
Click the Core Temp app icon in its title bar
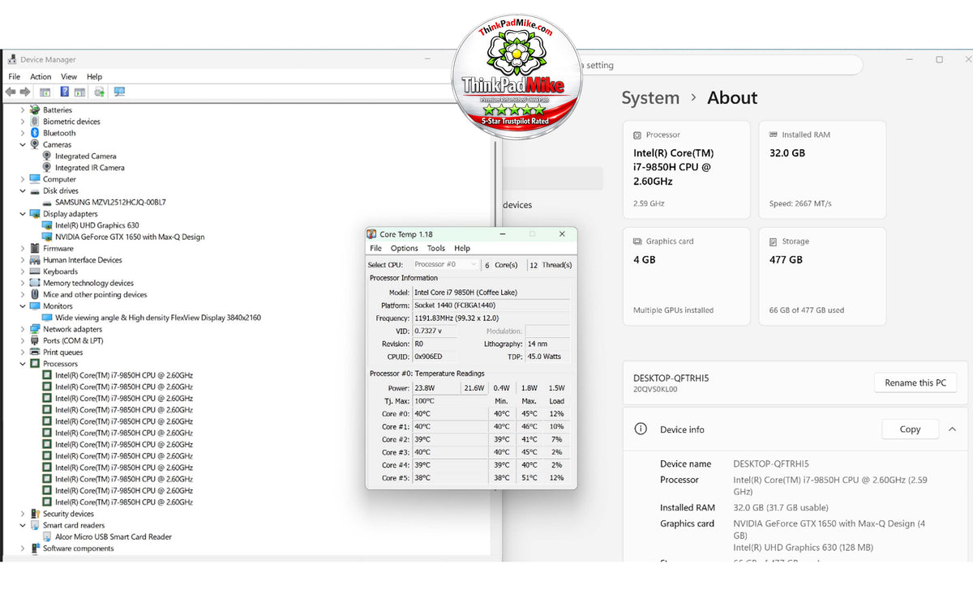(x=371, y=234)
